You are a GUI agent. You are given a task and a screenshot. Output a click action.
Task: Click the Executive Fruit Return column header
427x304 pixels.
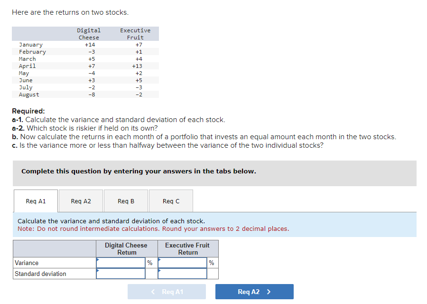pos(187,248)
